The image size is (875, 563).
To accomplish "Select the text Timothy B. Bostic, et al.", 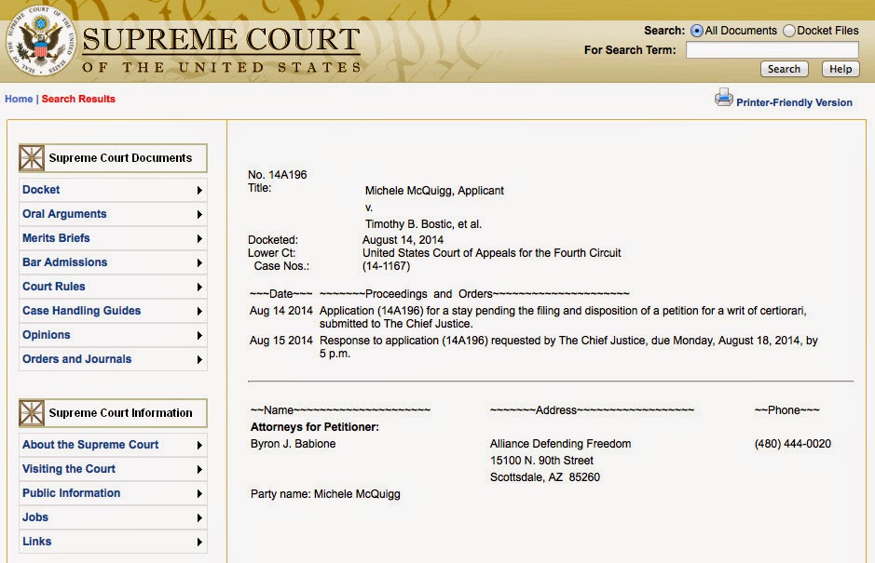I will pyautogui.click(x=423, y=224).
